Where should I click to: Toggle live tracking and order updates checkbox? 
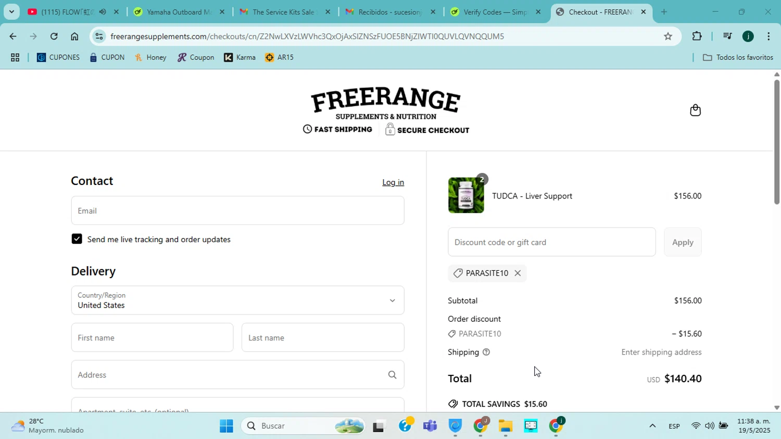click(77, 239)
